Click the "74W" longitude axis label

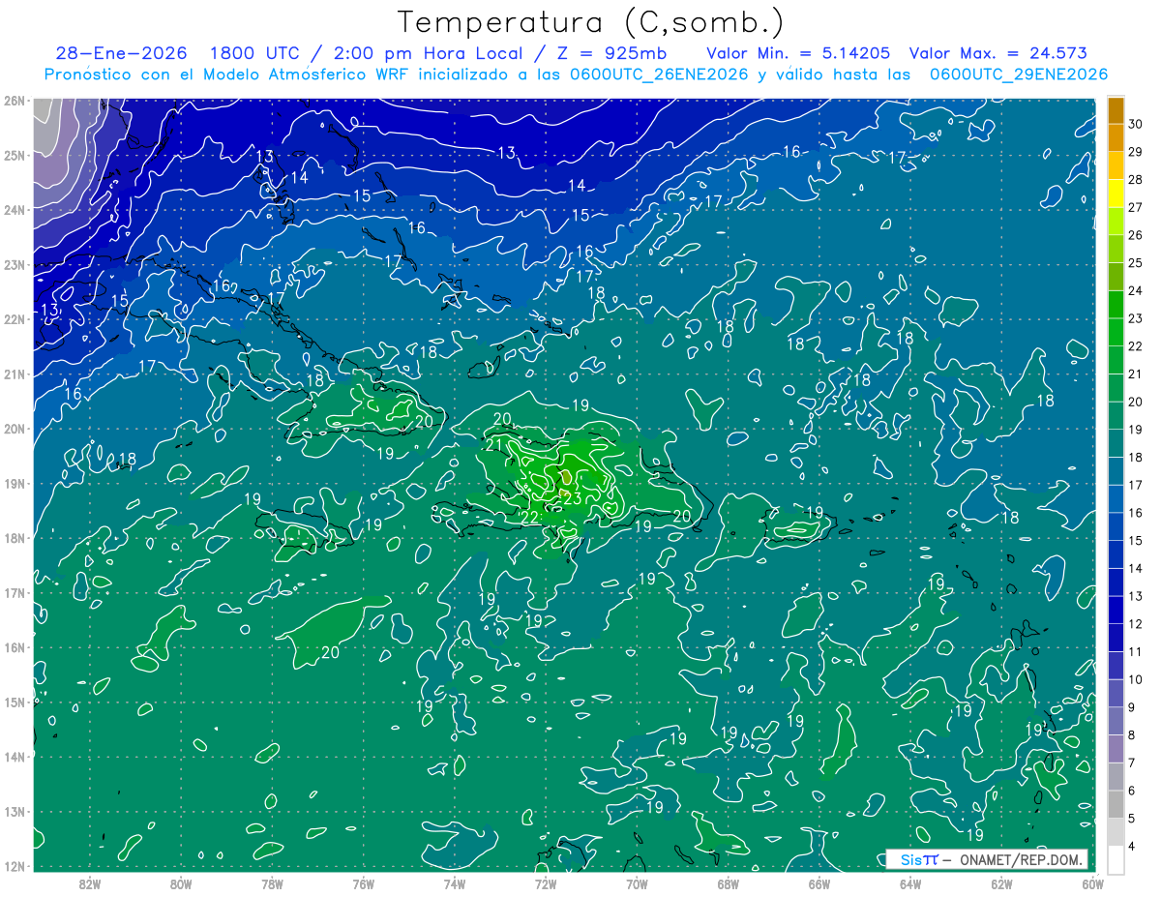point(454,883)
